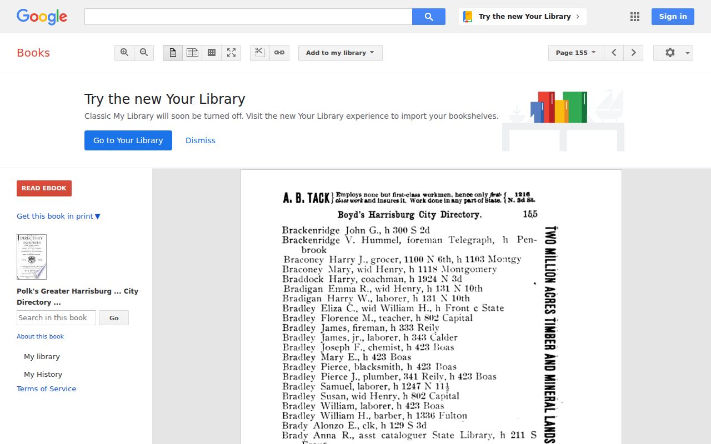Viewport: 711px width, 444px height.
Task: Expand the Add to my library dropdown
Action: tap(341, 53)
